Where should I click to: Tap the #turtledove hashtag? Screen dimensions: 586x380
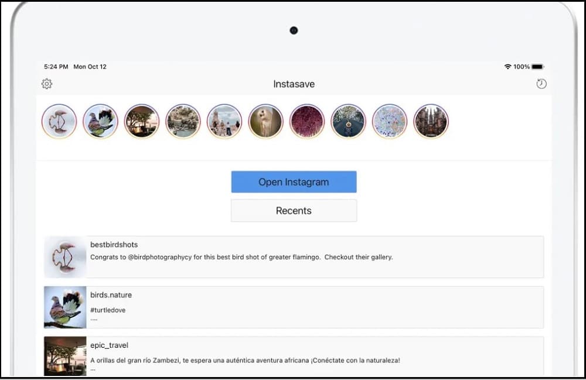coord(108,310)
